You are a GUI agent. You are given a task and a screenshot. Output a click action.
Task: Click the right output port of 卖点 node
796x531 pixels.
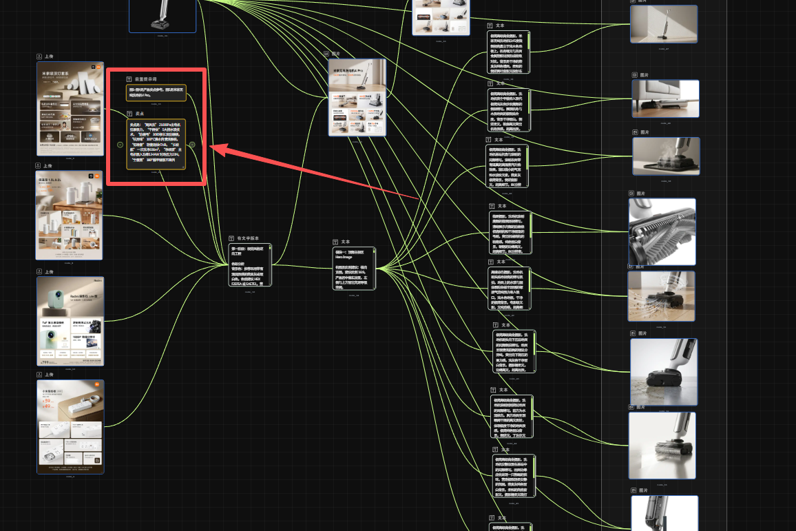[x=192, y=145]
